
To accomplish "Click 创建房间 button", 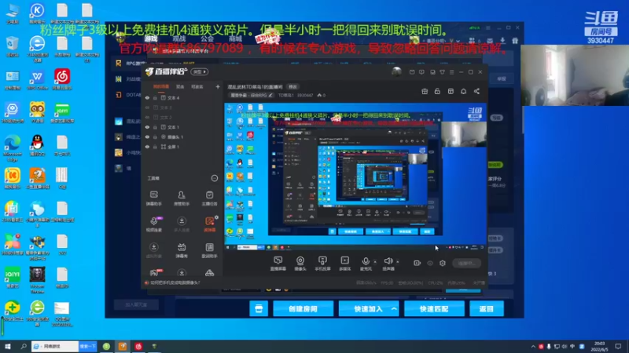I will (303, 309).
